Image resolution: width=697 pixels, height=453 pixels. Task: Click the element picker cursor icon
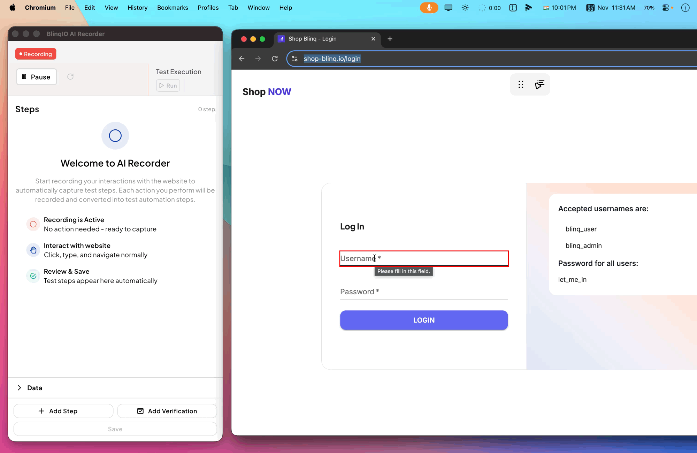(x=539, y=85)
